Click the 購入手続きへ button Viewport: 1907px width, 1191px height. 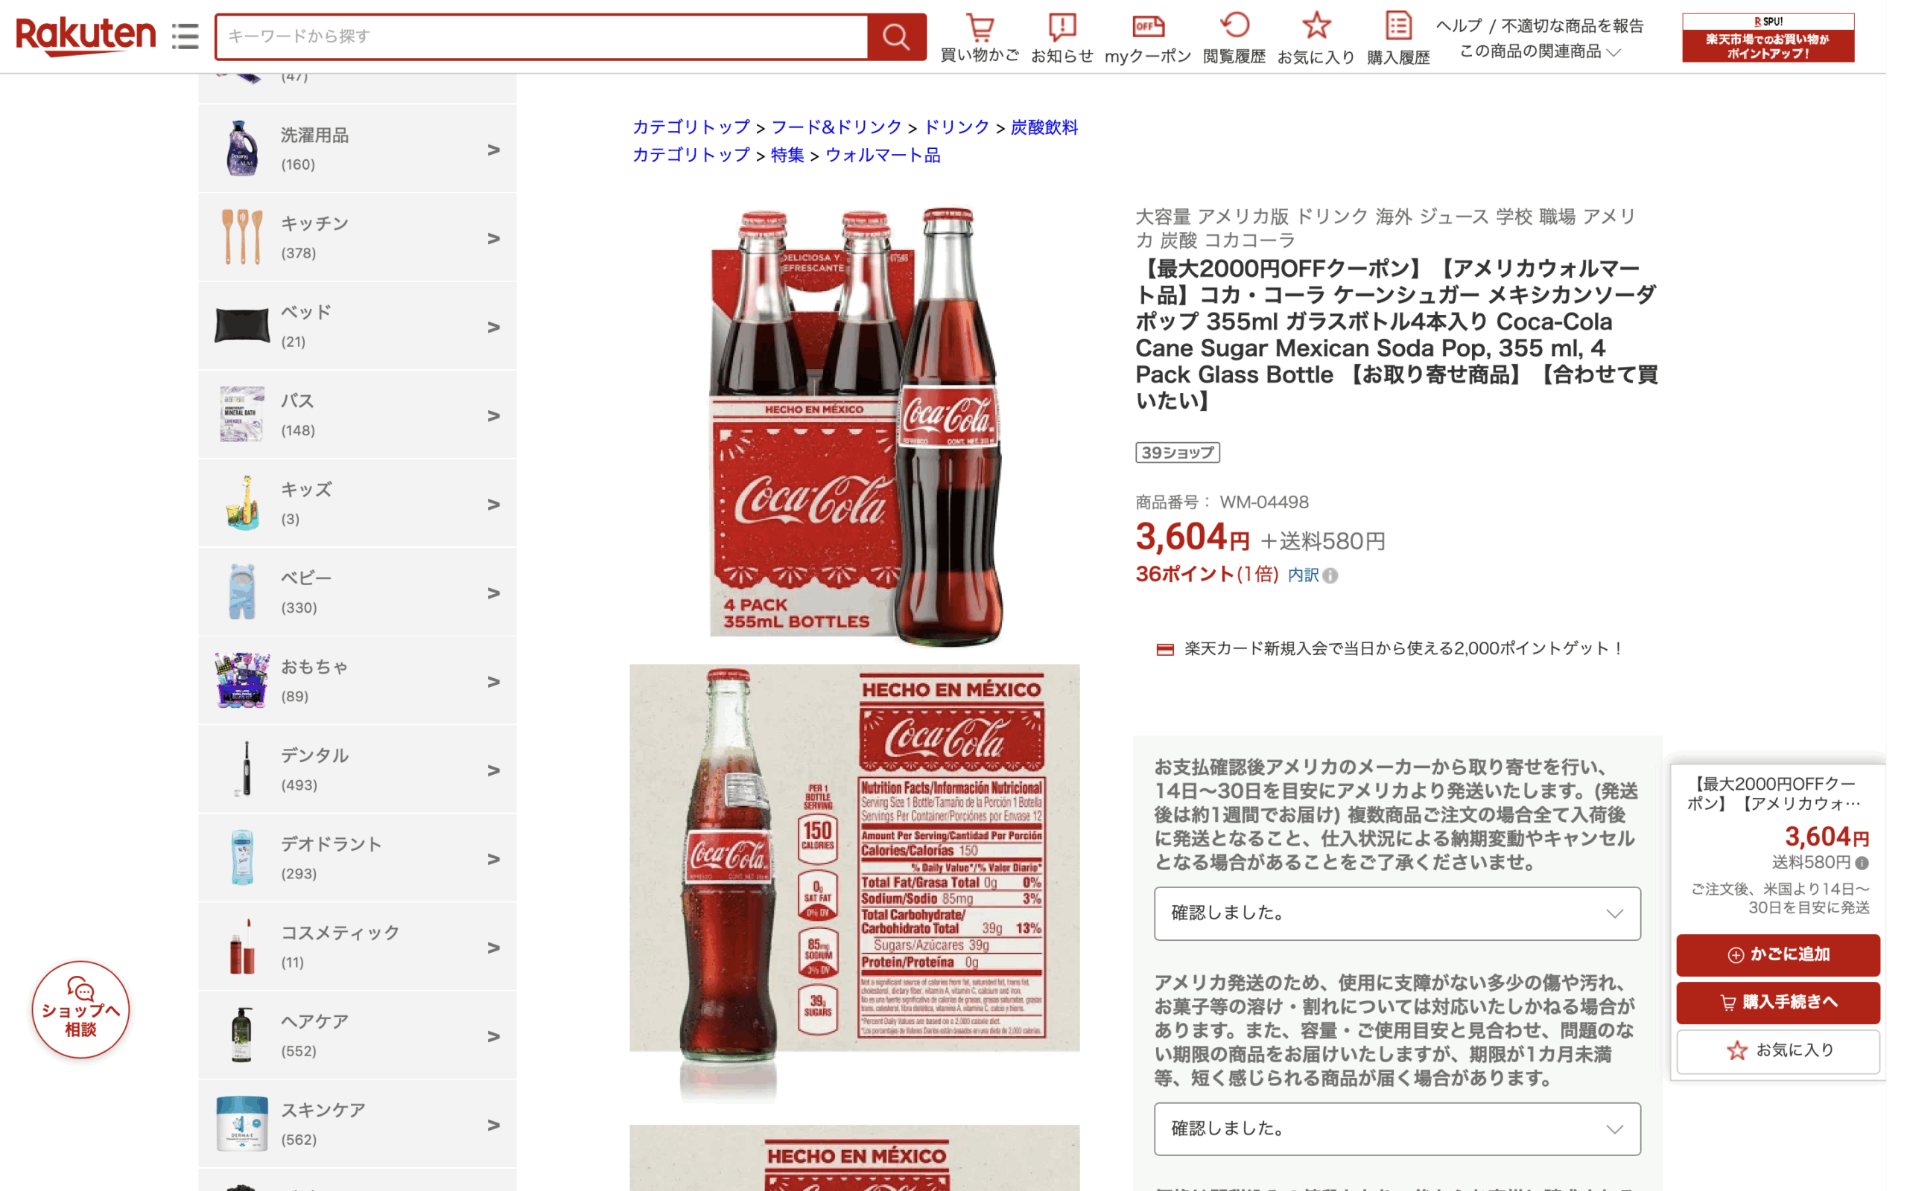click(x=1778, y=1002)
